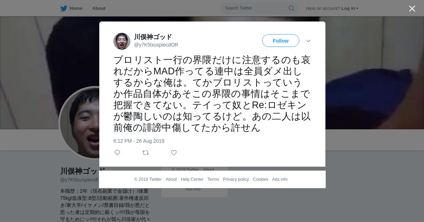Open the tweet author's avatar in the modal

pos(122,41)
